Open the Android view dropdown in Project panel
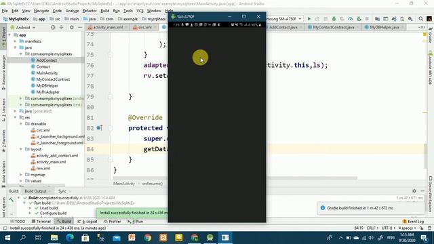This screenshot has width=434, height=244. [x=23, y=27]
